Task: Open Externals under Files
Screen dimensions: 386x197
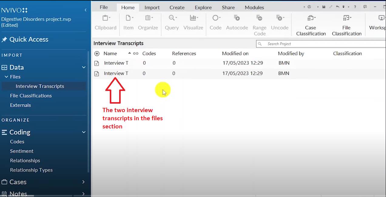Action: pyautogui.click(x=20, y=105)
